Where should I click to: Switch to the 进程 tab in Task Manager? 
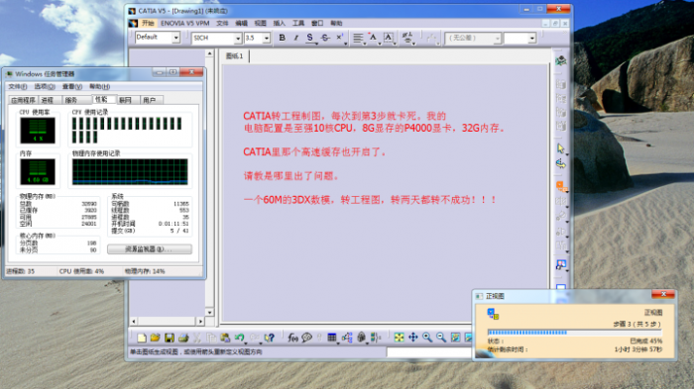(x=48, y=100)
